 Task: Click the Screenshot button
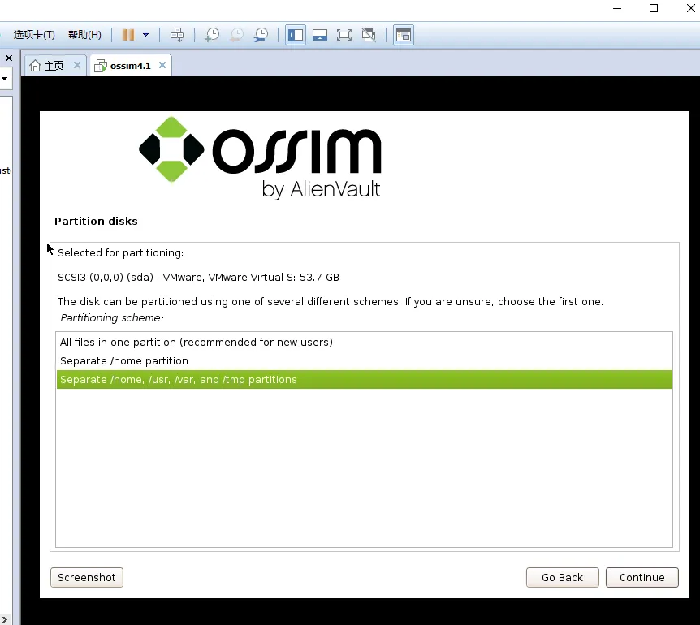(x=87, y=578)
